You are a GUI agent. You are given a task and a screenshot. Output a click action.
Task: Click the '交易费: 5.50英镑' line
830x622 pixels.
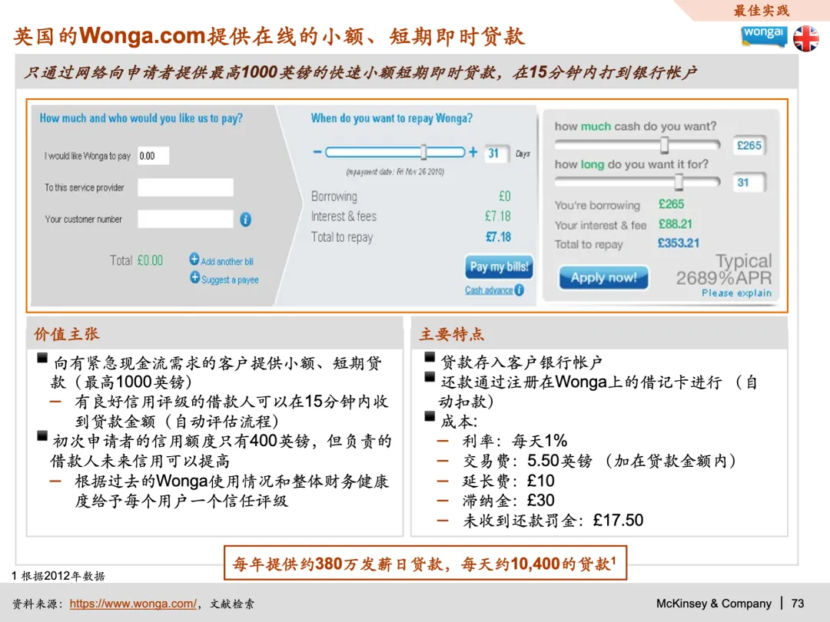(x=599, y=461)
